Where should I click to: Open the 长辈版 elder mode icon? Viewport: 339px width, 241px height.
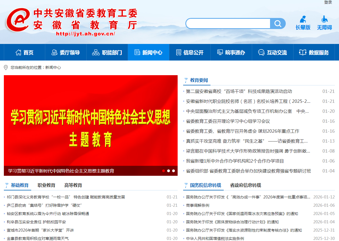(303, 19)
